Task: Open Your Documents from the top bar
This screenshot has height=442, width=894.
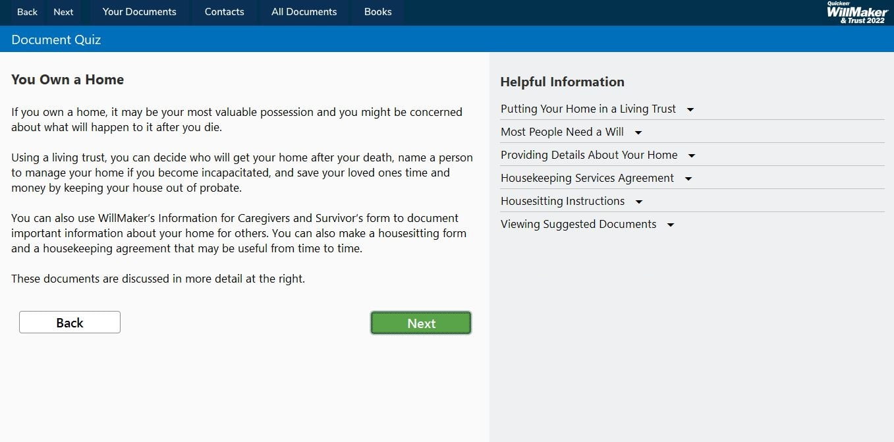Action: pos(140,12)
